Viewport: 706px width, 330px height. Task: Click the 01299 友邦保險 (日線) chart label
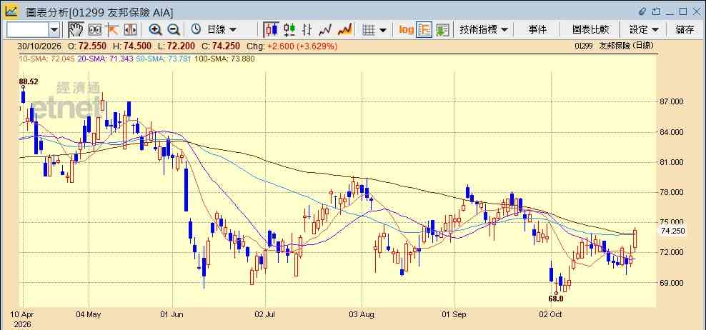[614, 46]
